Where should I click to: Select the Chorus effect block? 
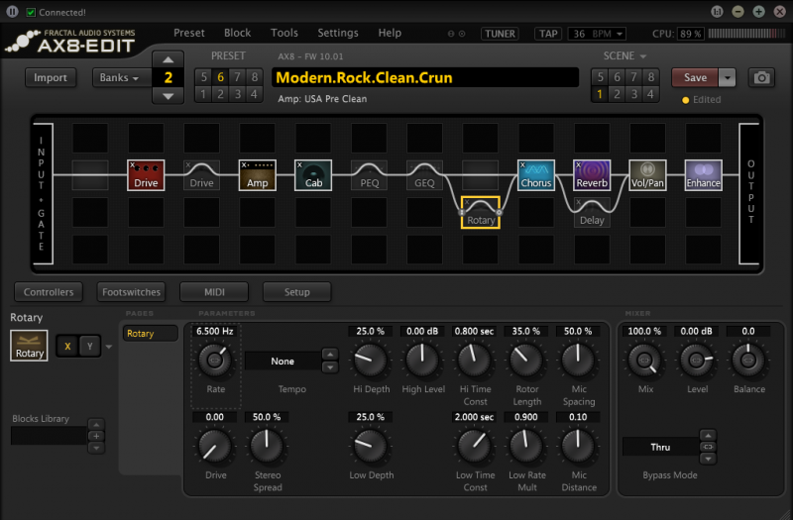(x=536, y=174)
